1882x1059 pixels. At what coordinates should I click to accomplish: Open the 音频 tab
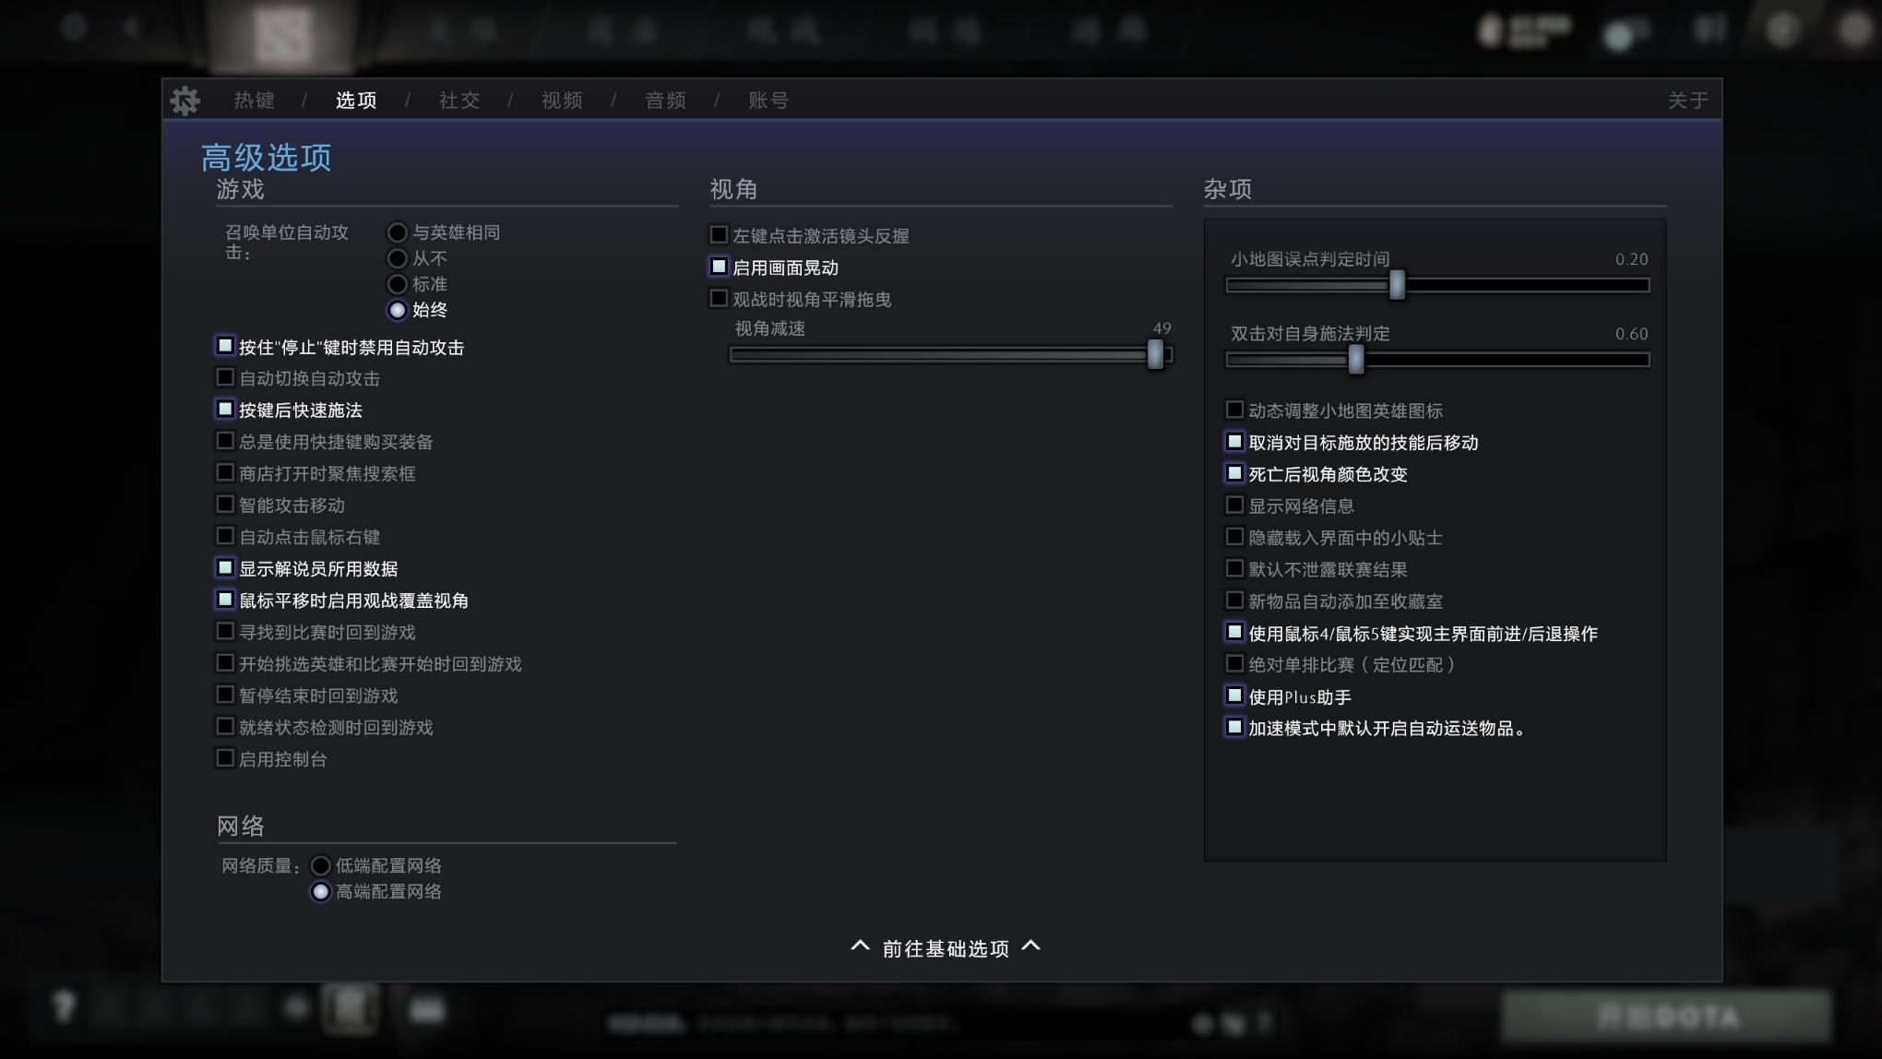[x=663, y=100]
